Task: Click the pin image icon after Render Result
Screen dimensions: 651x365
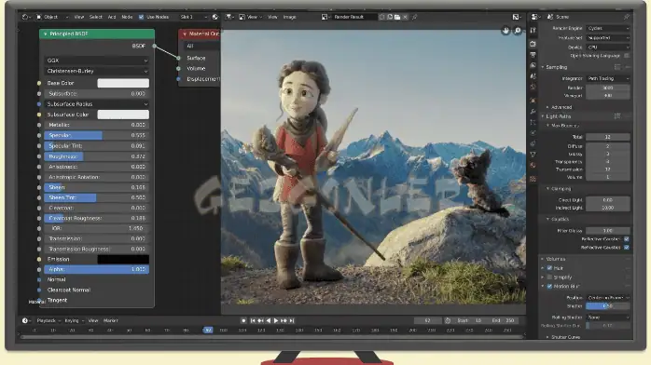Action: point(414,17)
